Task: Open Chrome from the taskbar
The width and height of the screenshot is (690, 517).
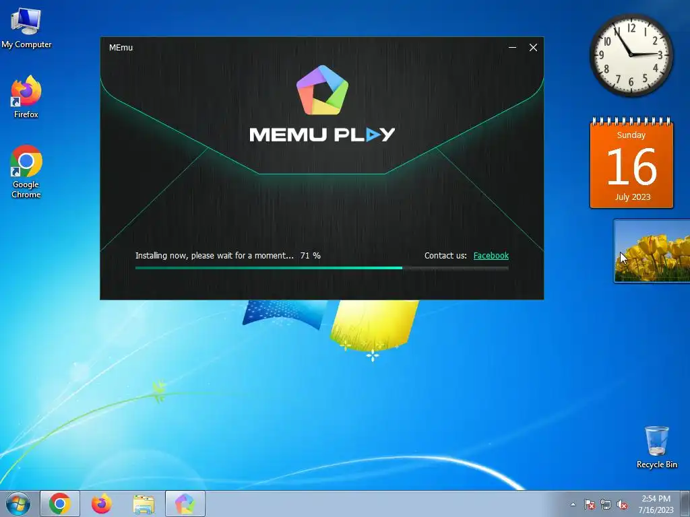Action: [60, 504]
